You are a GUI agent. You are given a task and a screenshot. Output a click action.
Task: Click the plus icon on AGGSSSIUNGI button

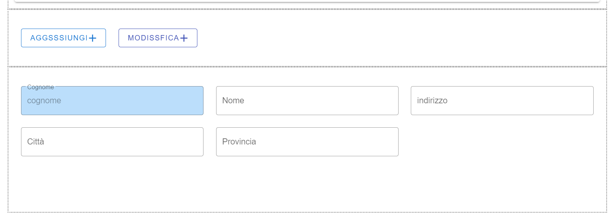[93, 38]
